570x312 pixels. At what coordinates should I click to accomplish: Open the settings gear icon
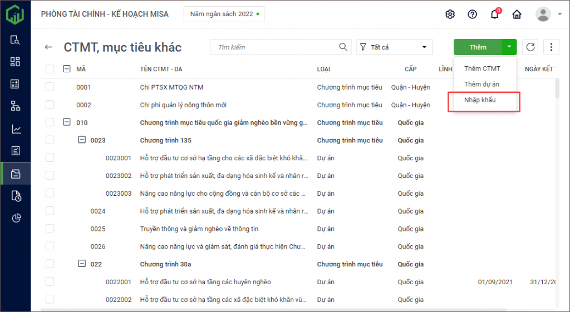pyautogui.click(x=450, y=14)
